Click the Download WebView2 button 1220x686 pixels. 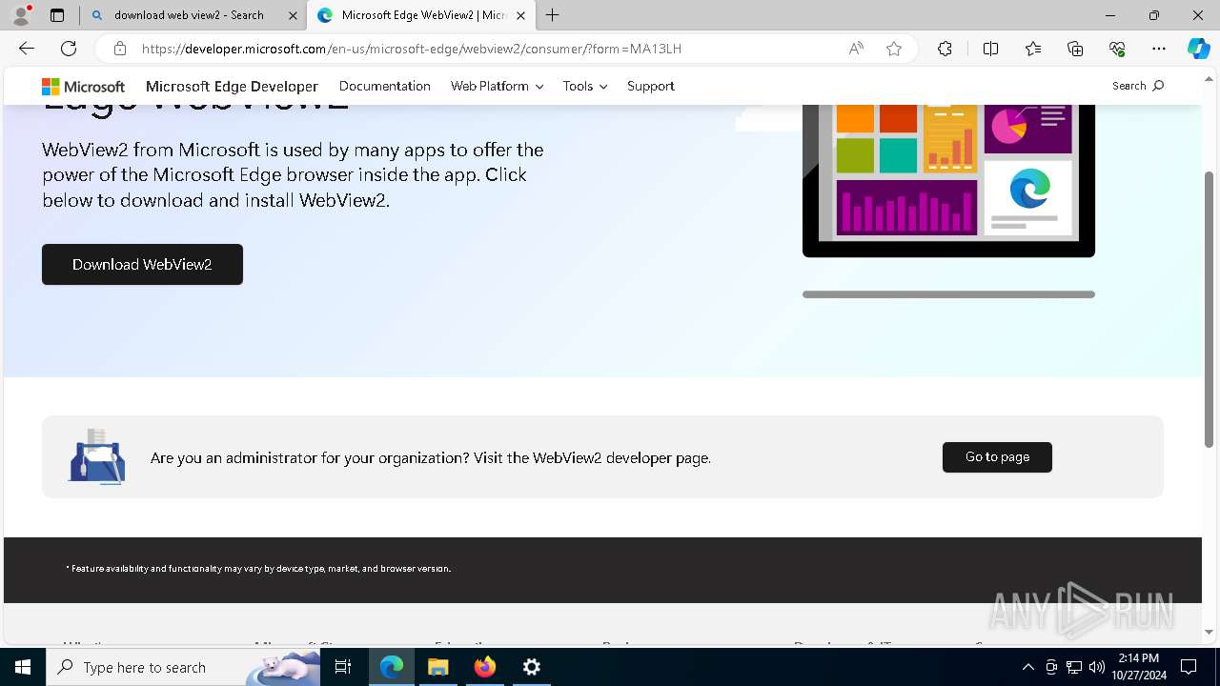tap(142, 264)
